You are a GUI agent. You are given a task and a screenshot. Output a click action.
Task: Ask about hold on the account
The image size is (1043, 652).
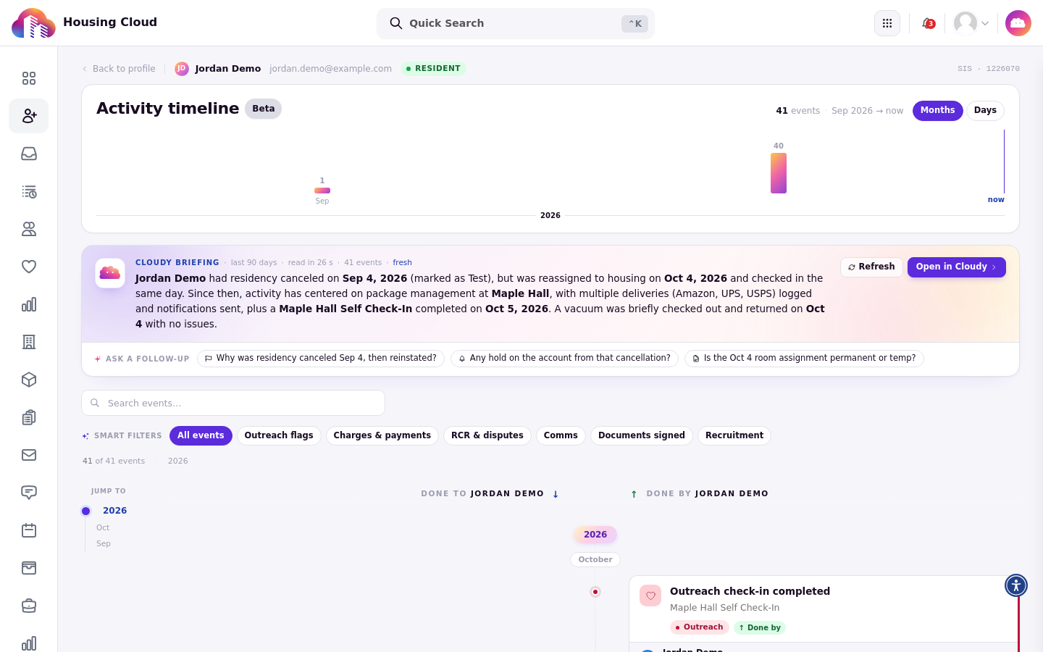point(564,359)
